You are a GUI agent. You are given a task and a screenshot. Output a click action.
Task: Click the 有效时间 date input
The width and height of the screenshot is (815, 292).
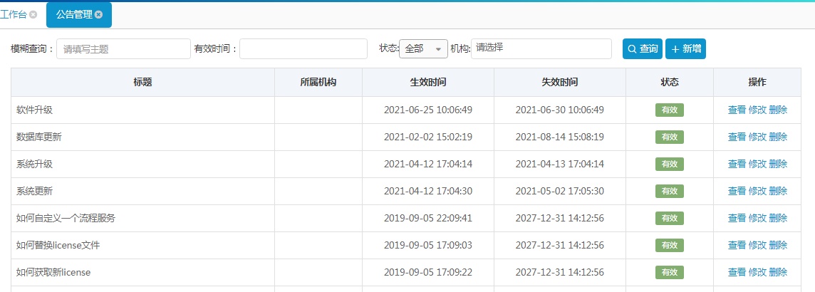pyautogui.click(x=303, y=49)
